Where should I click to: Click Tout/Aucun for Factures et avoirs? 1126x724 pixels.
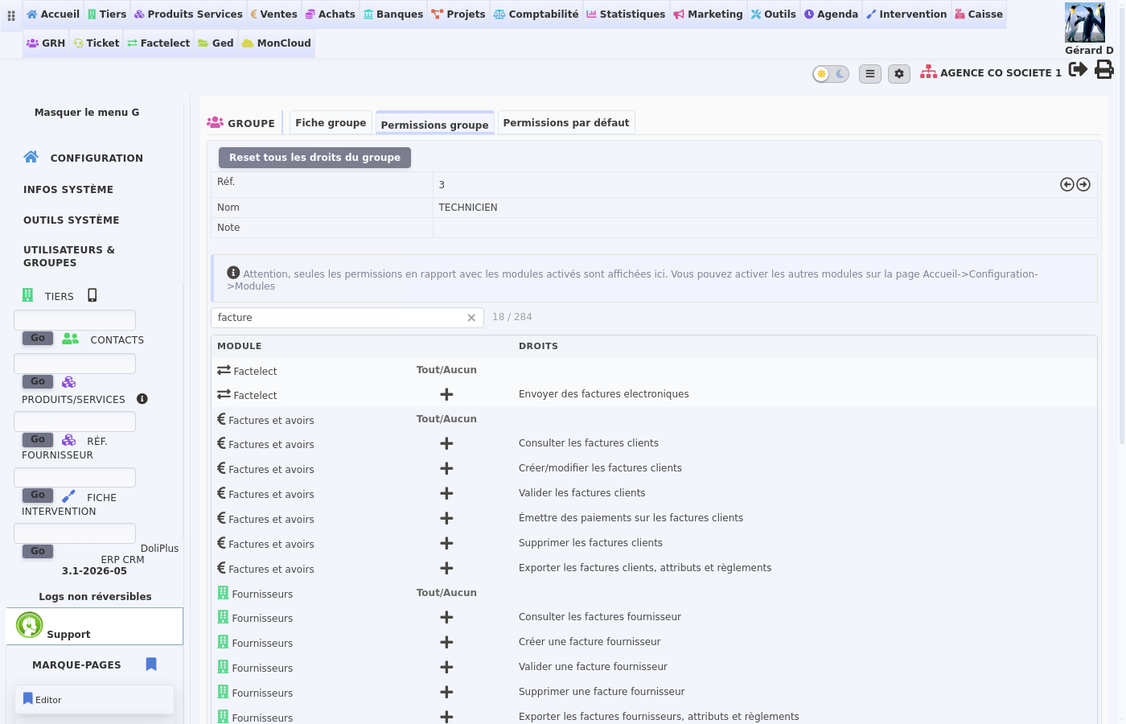[446, 419]
